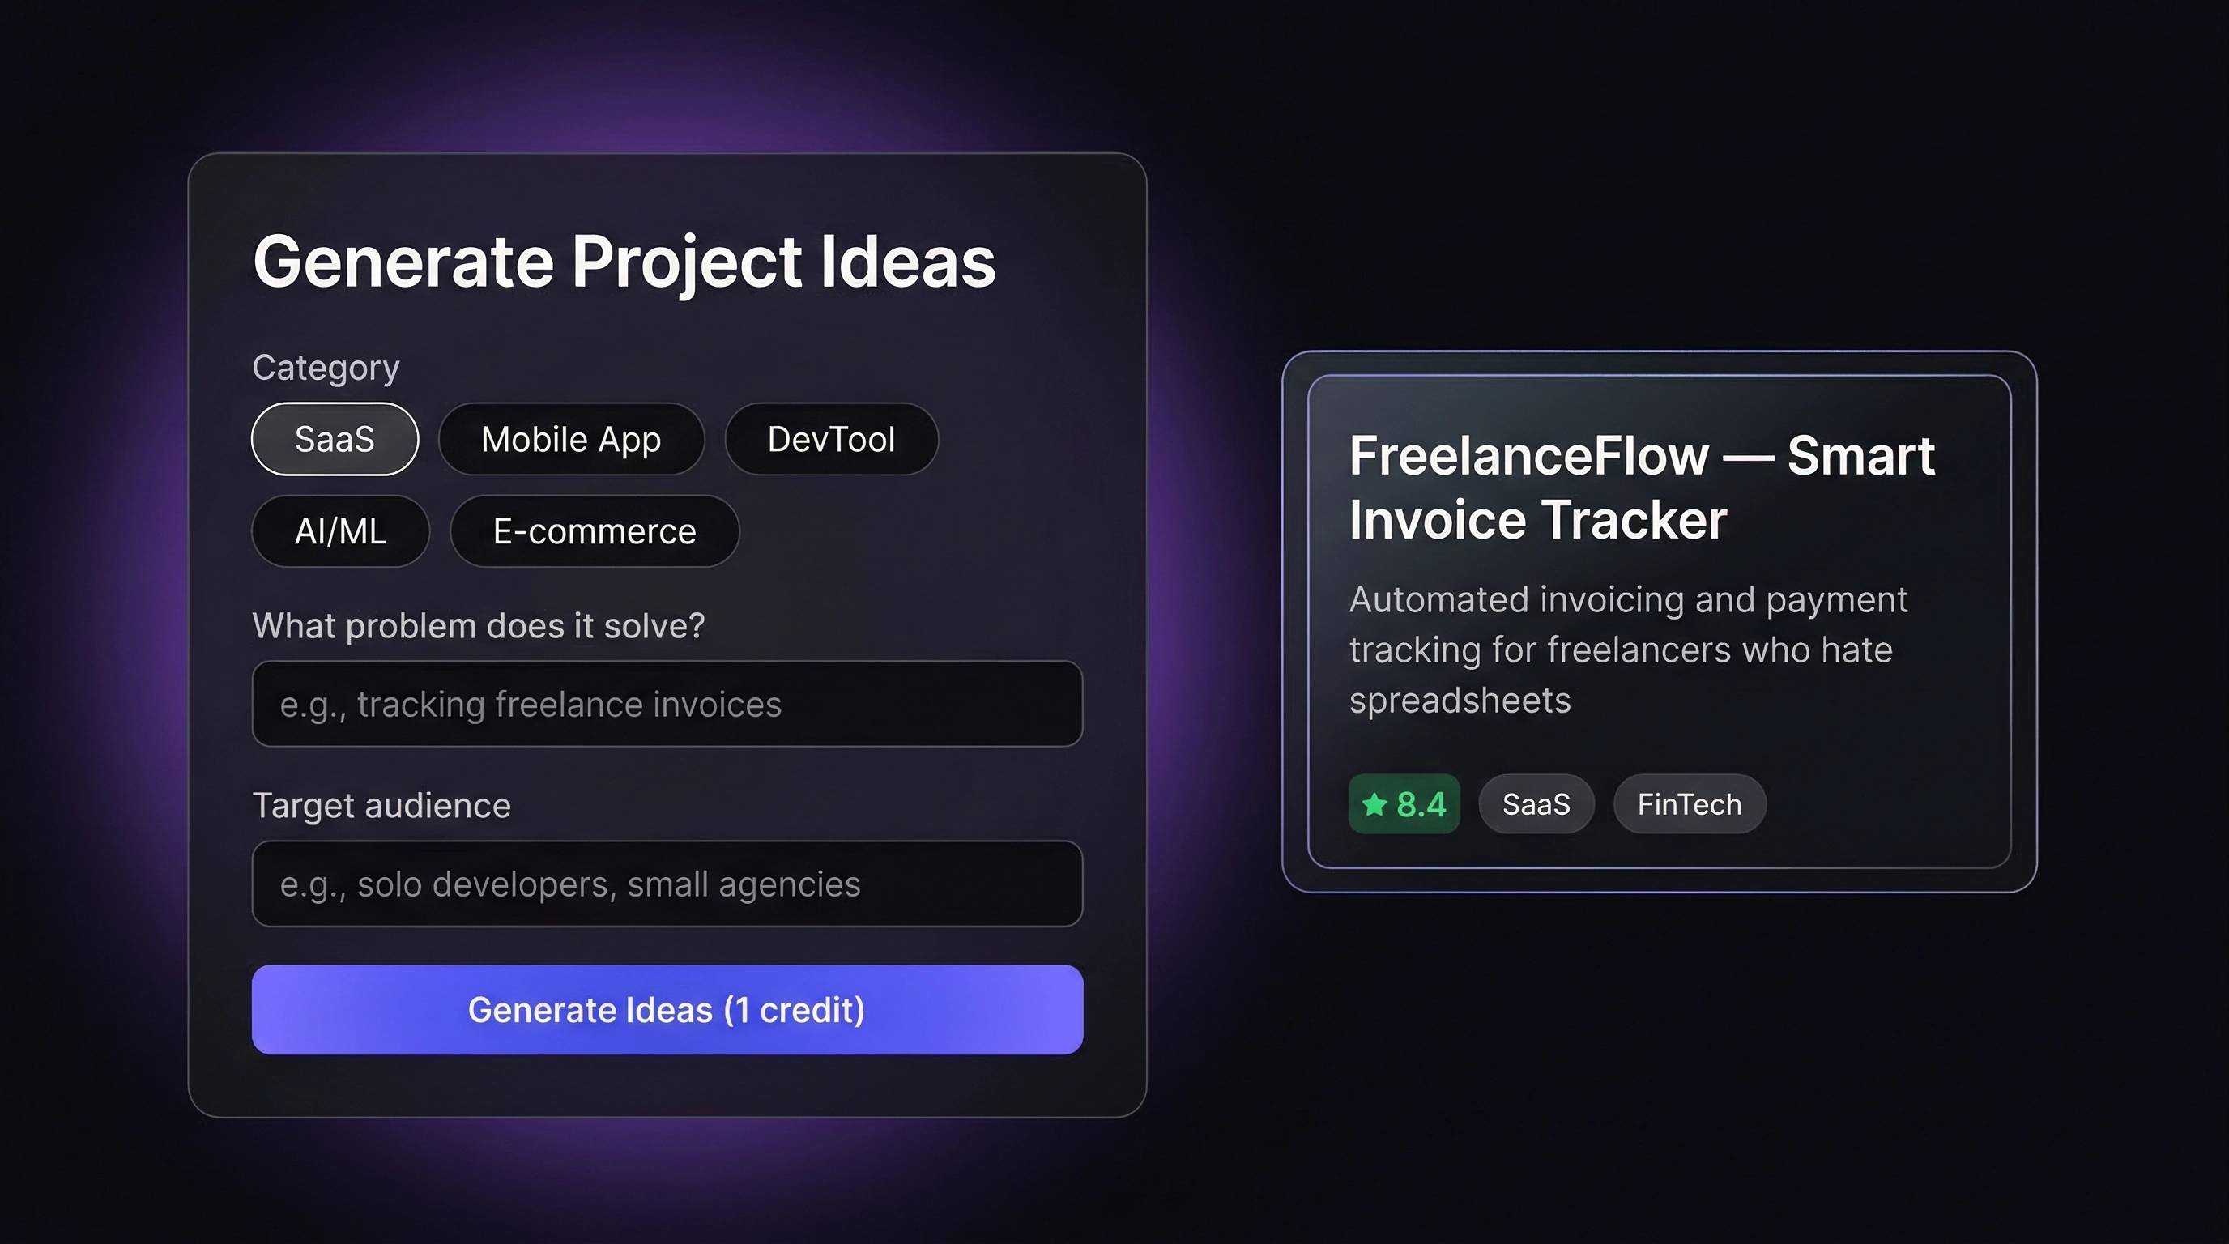Click the Target audience label
The height and width of the screenshot is (1244, 2229).
coord(381,805)
